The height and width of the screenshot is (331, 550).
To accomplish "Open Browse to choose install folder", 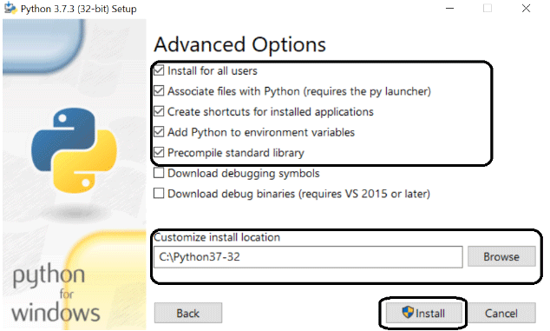I will (x=501, y=256).
